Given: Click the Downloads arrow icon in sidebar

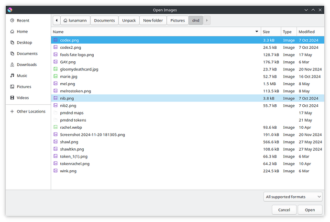Looking at the screenshot, I should point(12,65).
